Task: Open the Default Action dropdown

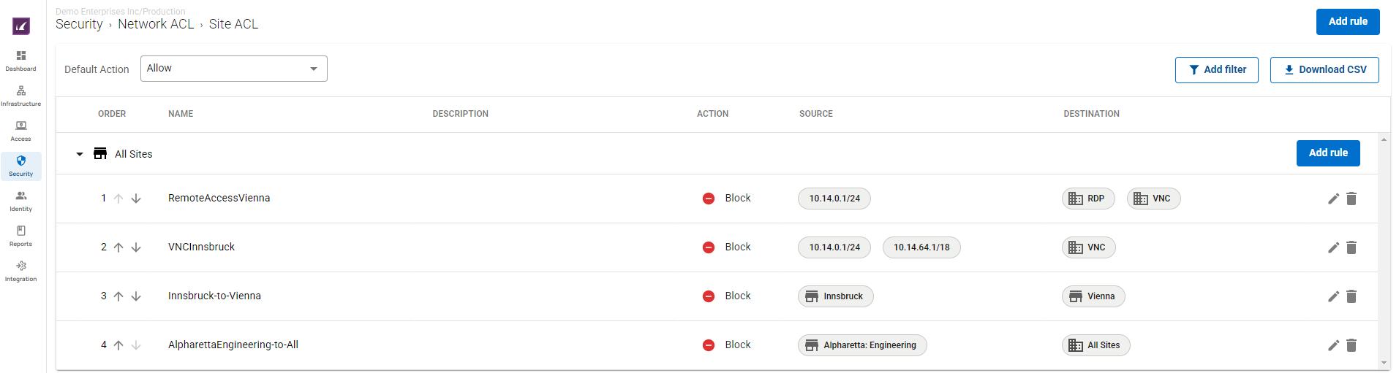Action: 233,69
